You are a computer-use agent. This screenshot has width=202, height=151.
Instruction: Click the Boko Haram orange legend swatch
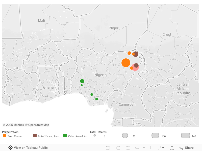click(x=5, y=135)
